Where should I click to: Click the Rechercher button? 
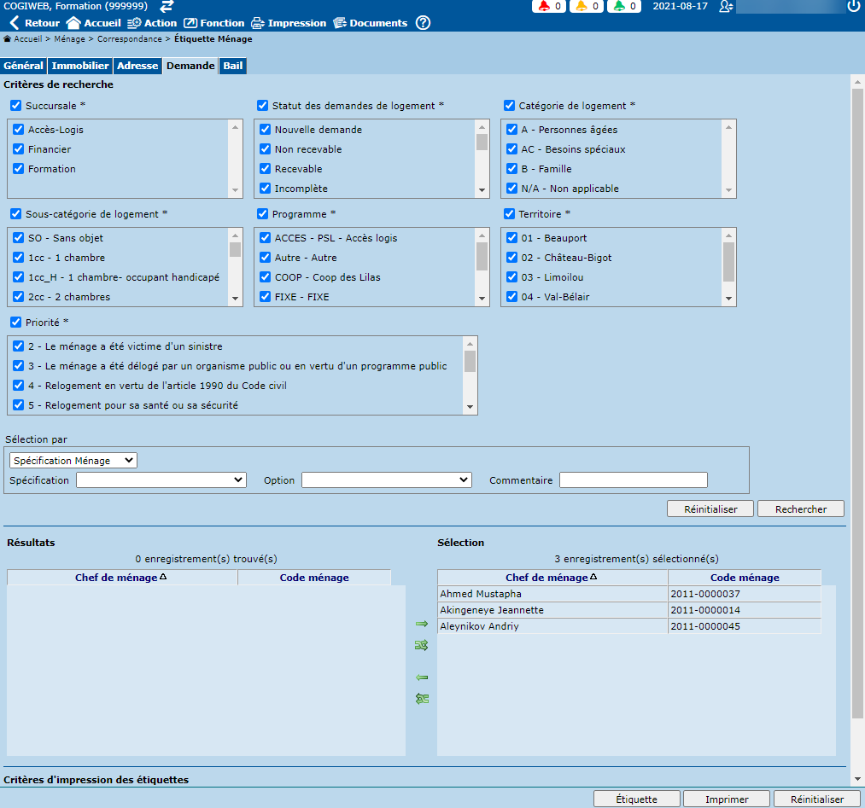[800, 509]
